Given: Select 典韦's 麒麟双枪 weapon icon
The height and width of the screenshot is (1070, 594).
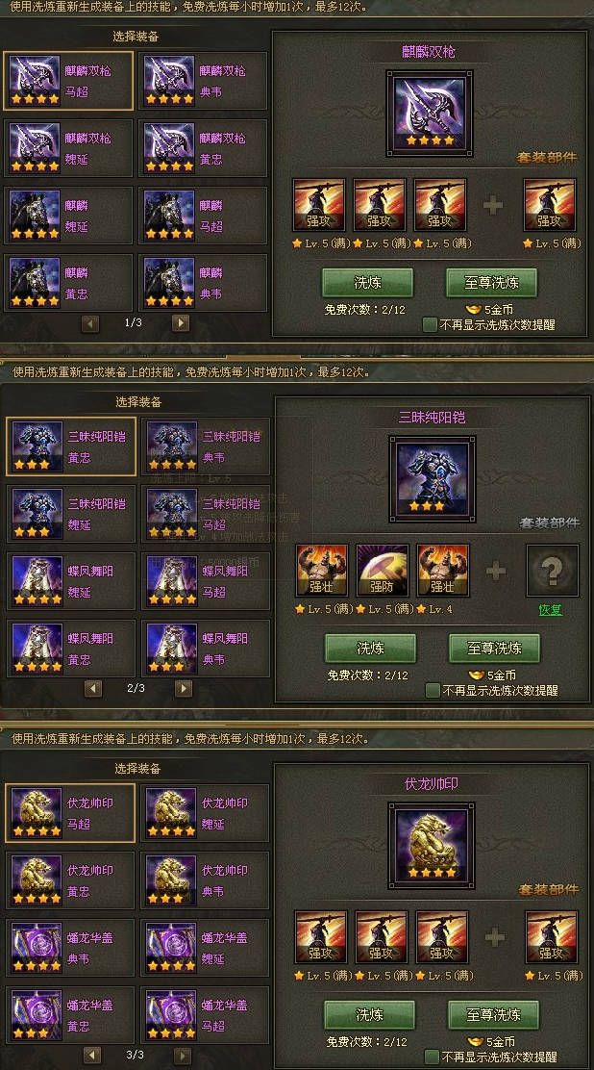Looking at the screenshot, I should [170, 81].
